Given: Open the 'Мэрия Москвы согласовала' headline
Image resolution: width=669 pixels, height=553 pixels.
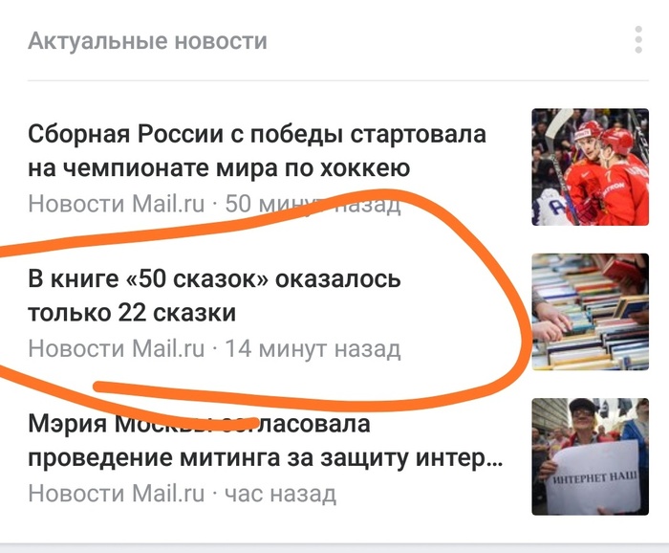Looking at the screenshot, I should (266, 440).
